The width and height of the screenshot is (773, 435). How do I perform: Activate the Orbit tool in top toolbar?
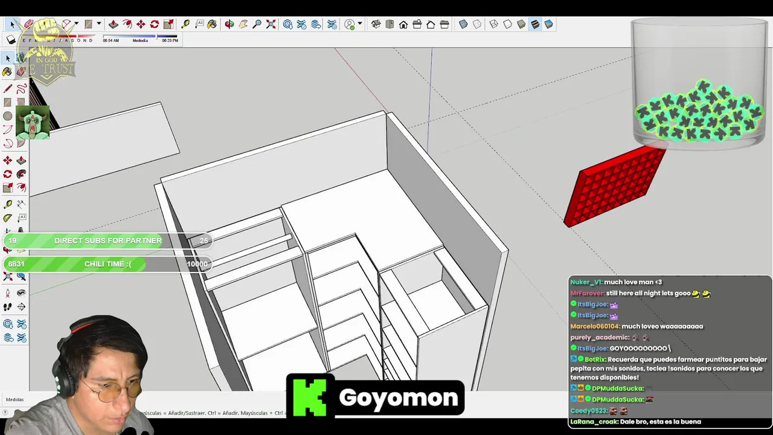(229, 24)
